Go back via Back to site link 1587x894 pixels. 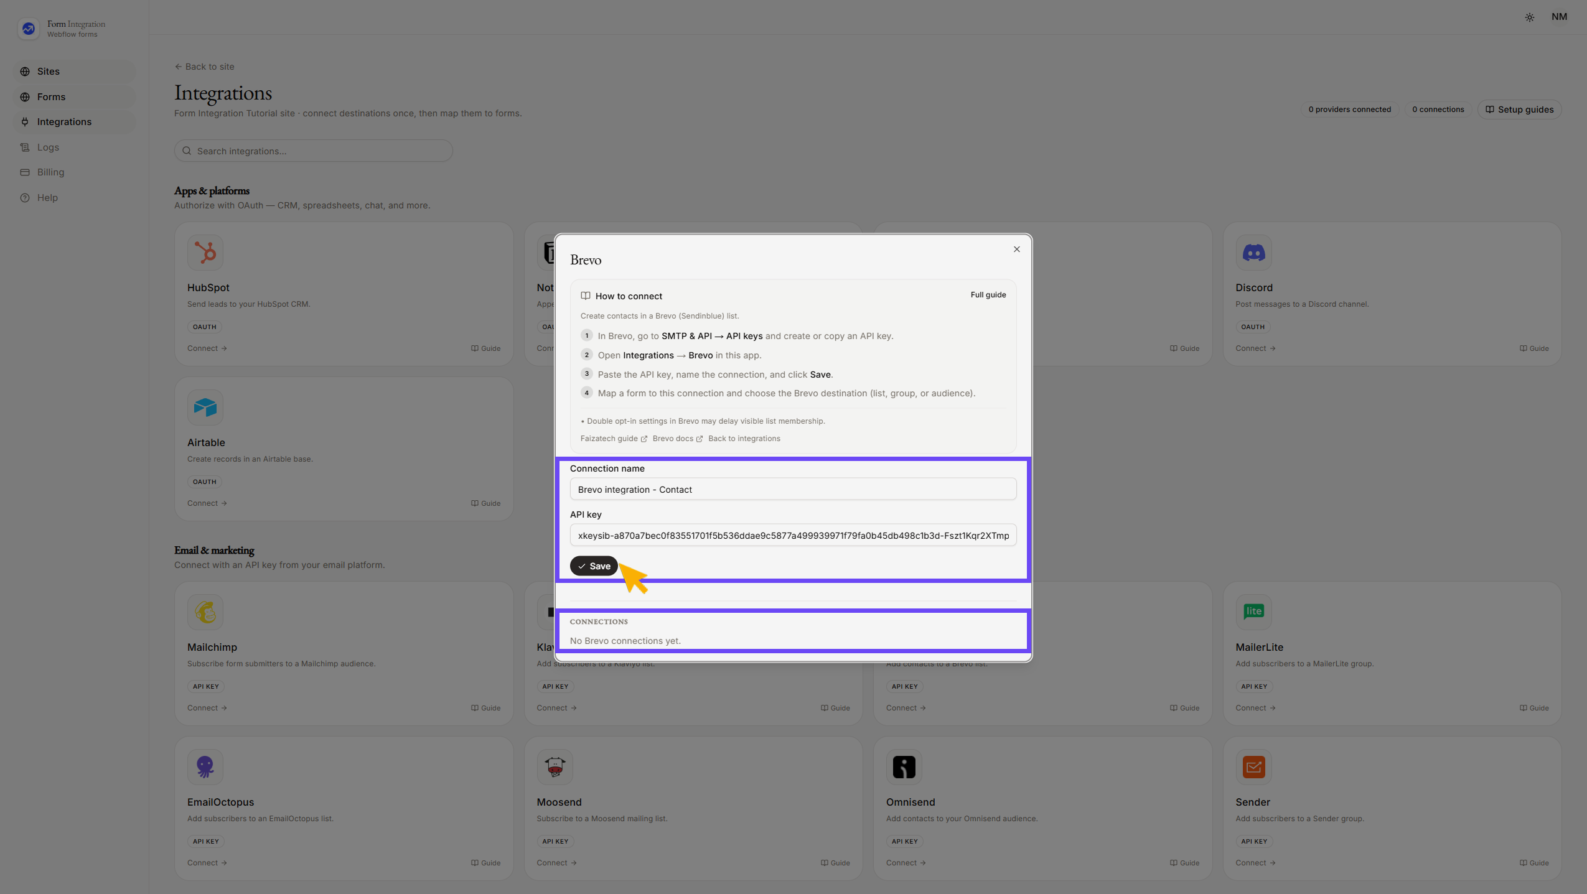tap(204, 67)
